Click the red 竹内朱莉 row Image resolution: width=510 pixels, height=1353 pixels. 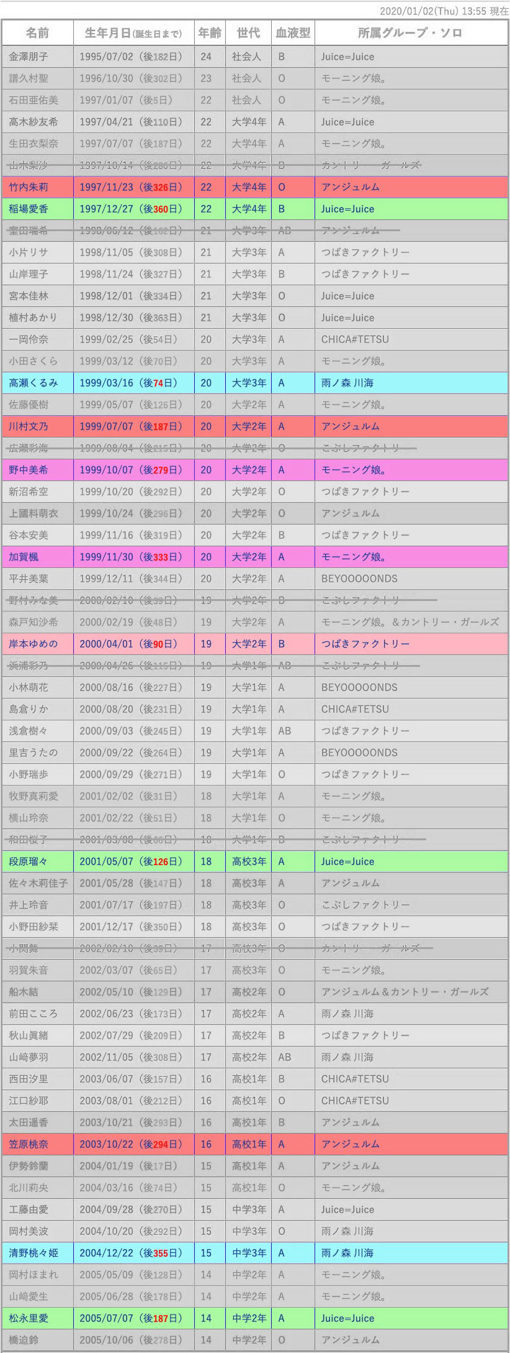click(x=255, y=187)
